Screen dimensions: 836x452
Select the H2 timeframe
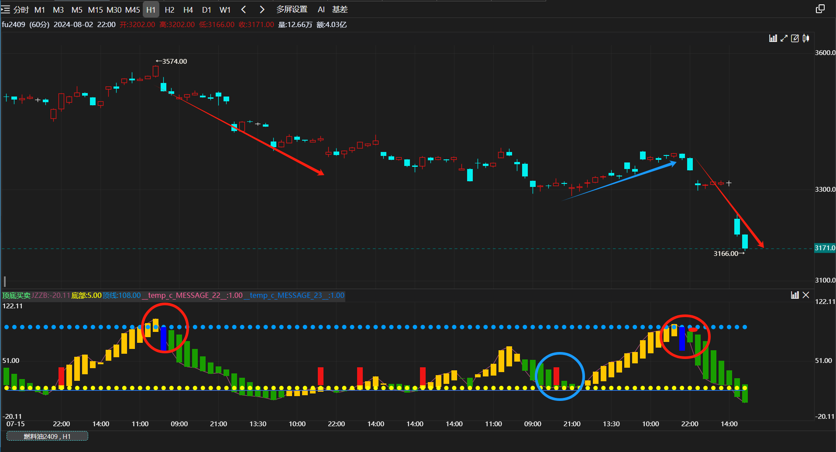point(169,10)
